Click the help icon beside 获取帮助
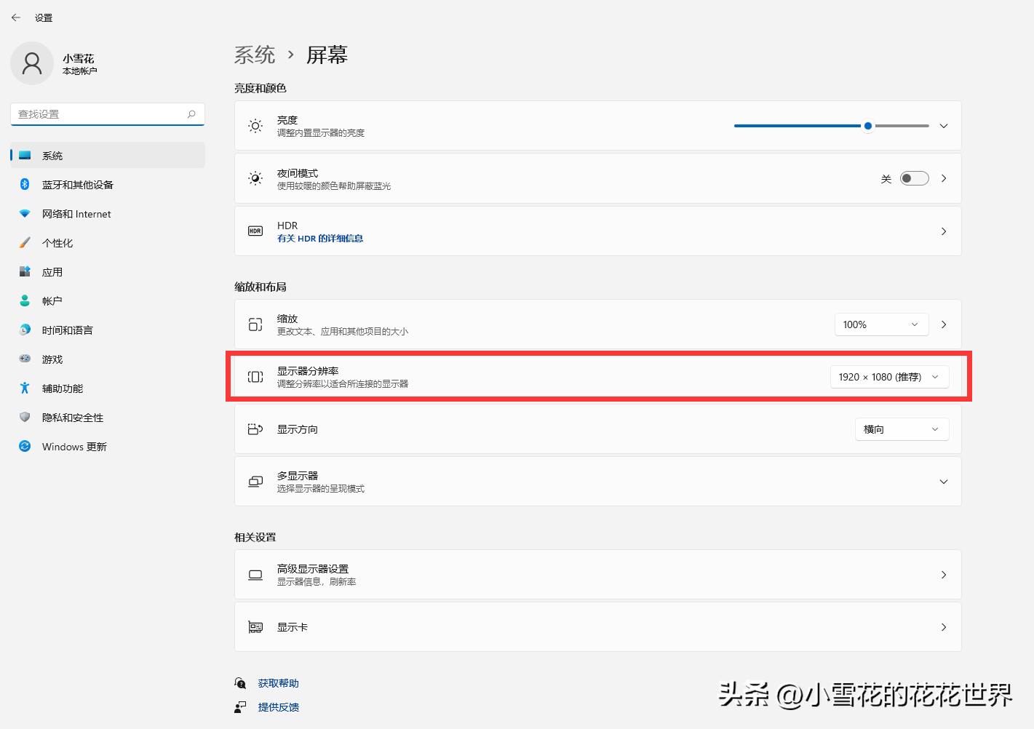Viewport: 1034px width, 729px height. click(x=240, y=683)
